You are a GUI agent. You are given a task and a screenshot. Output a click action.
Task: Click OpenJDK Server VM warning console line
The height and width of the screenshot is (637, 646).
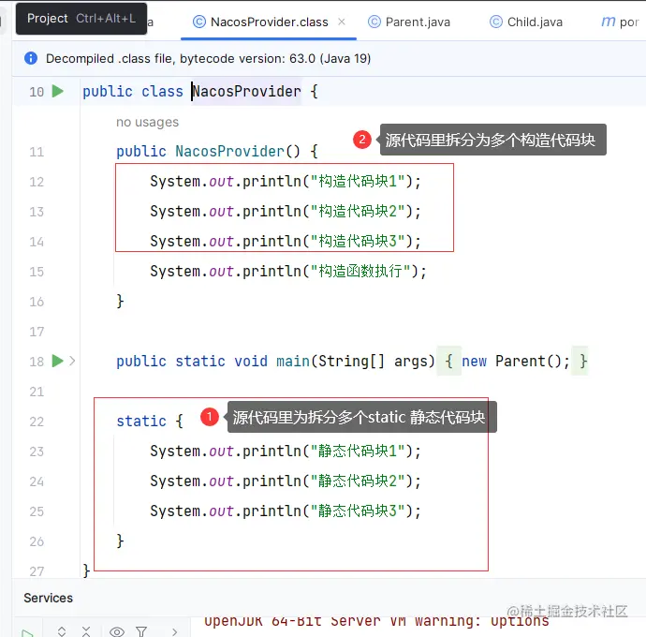[376, 621]
